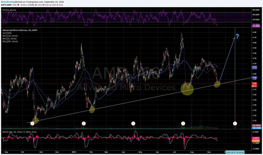The height and width of the screenshot is (155, 263).
Task: Click the Nov label on the time axis
Action: point(41,152)
